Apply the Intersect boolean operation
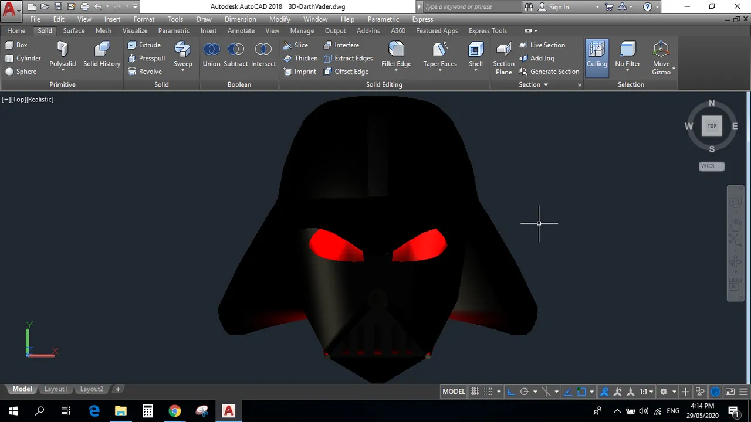The height and width of the screenshot is (422, 751). tap(263, 55)
